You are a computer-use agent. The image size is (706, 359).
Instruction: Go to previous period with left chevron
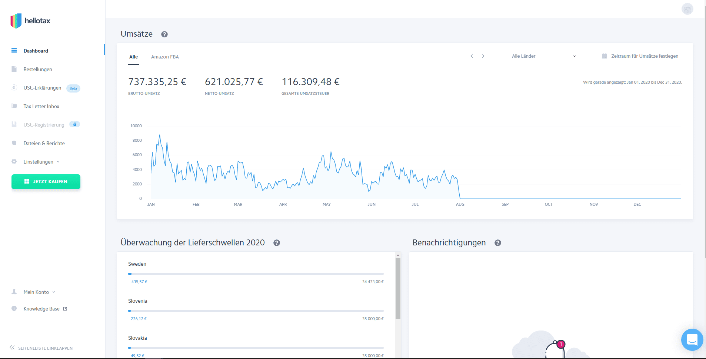click(x=472, y=56)
